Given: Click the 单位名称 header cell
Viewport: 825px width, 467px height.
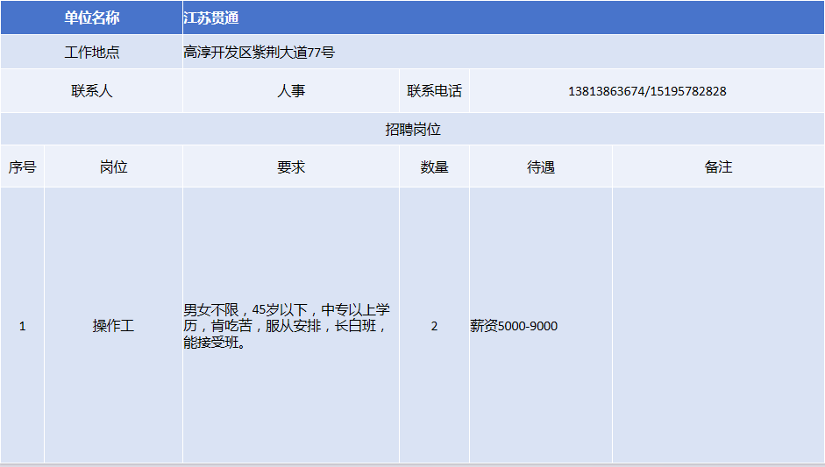Looking at the screenshot, I should [x=91, y=18].
